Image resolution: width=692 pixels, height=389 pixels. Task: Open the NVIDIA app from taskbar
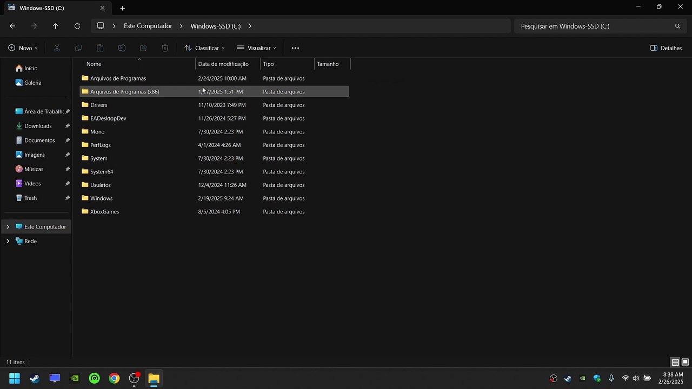point(75,378)
